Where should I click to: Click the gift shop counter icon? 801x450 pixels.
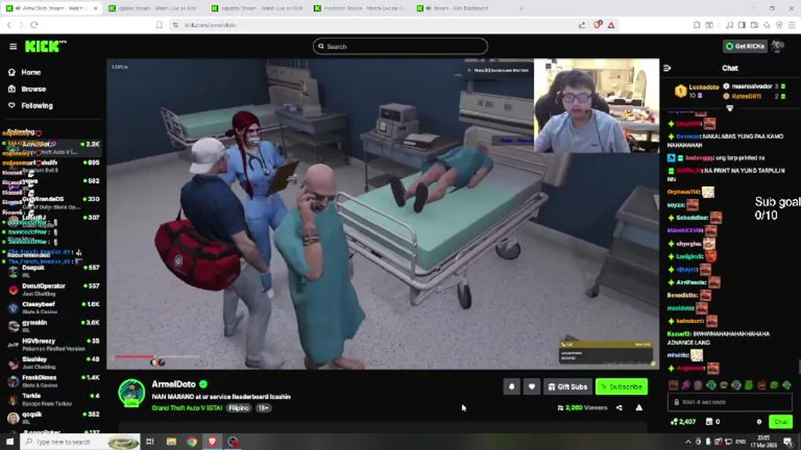point(713,422)
